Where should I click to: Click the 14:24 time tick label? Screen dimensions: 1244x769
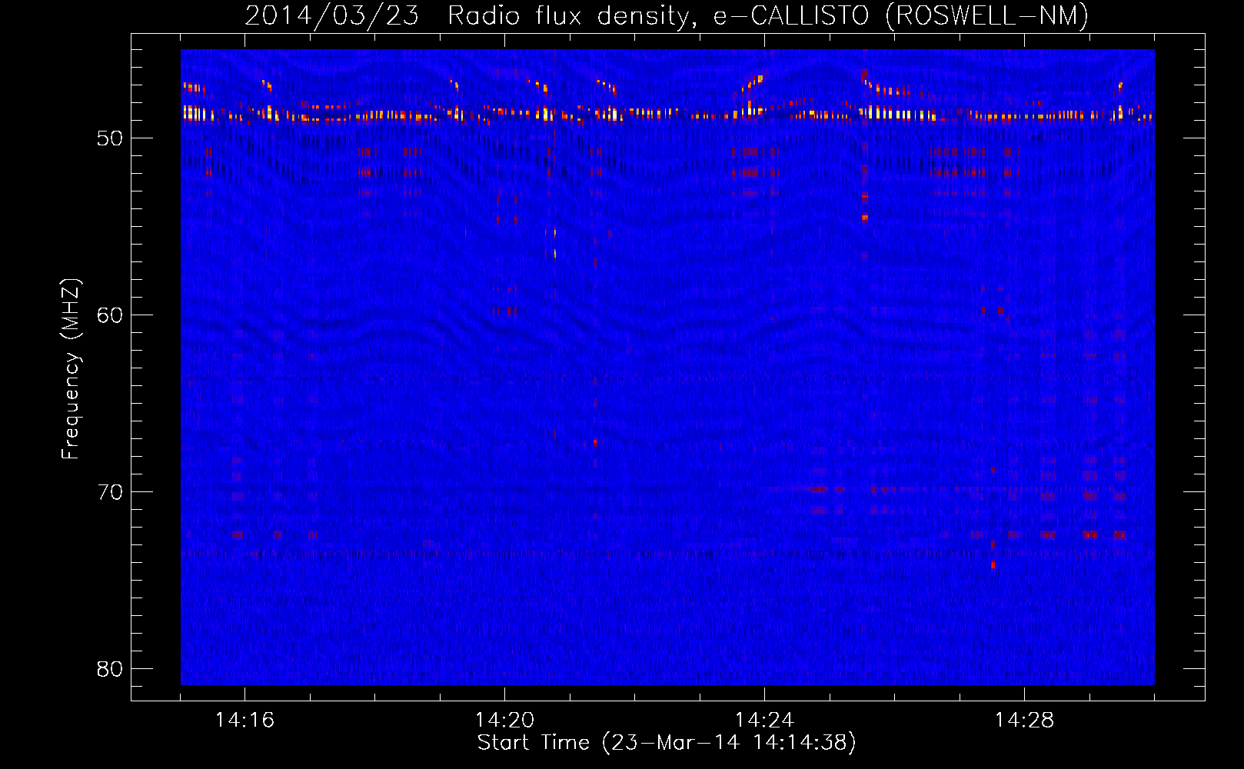(764, 720)
